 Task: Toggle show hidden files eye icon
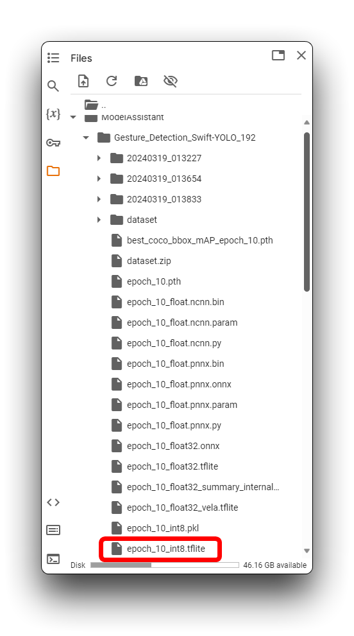point(171,81)
